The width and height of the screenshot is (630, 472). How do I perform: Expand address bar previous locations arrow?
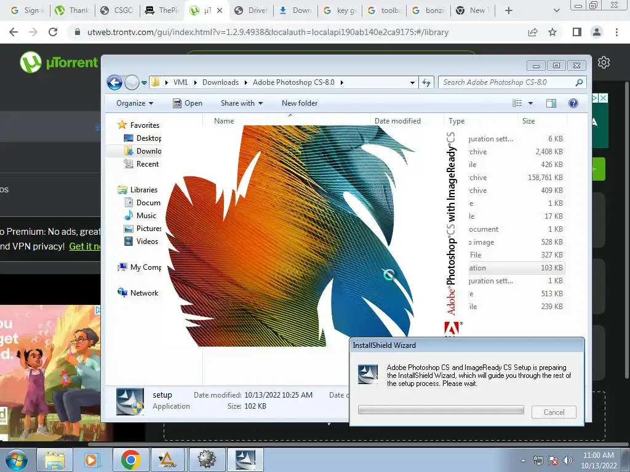(412, 83)
